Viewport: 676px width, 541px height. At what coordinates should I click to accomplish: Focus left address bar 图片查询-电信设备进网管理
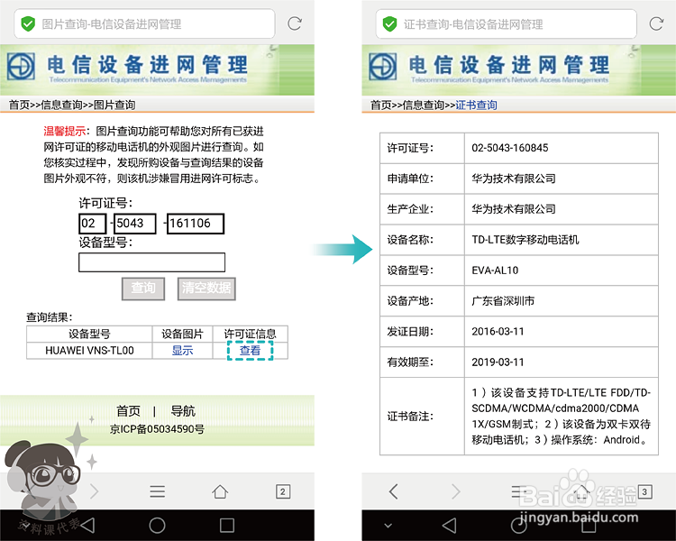pos(144,23)
